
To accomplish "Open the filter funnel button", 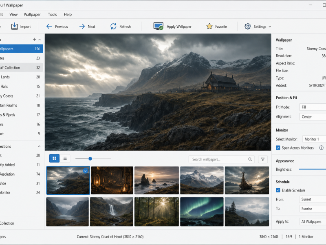I will click(x=263, y=159).
